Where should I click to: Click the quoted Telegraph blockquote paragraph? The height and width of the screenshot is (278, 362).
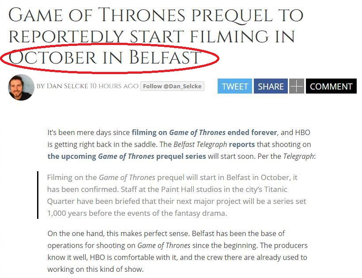click(x=177, y=195)
